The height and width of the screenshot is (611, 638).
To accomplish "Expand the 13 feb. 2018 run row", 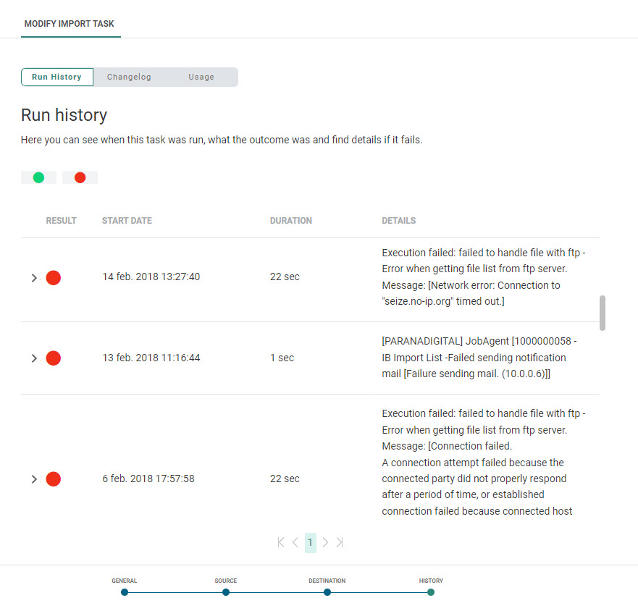I will pos(34,358).
